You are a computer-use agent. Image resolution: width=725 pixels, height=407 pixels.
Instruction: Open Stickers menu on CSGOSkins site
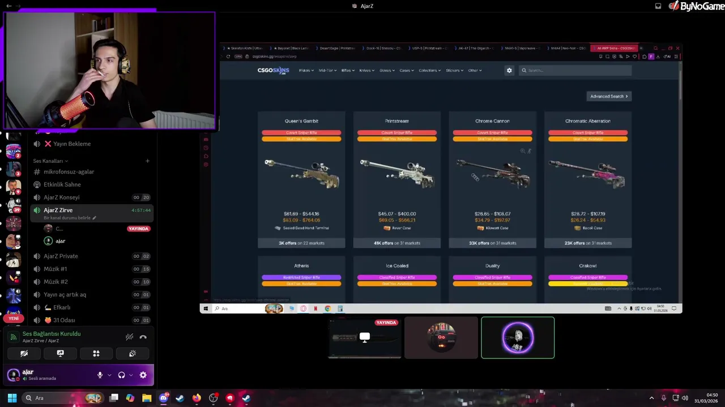click(x=455, y=71)
